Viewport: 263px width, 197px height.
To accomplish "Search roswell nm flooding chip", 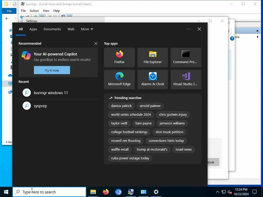I will click(126, 141).
